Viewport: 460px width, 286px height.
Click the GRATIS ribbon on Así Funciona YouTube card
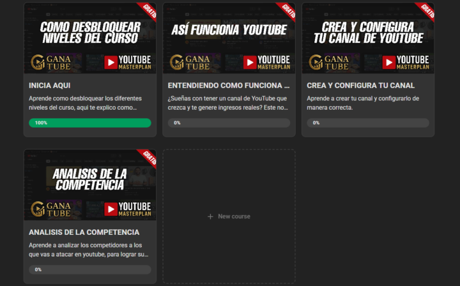288,11
